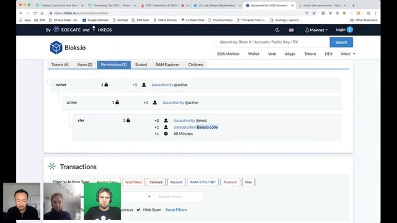Open Steem Chat bookmark
This screenshot has height=223, width=397.
point(193,20)
